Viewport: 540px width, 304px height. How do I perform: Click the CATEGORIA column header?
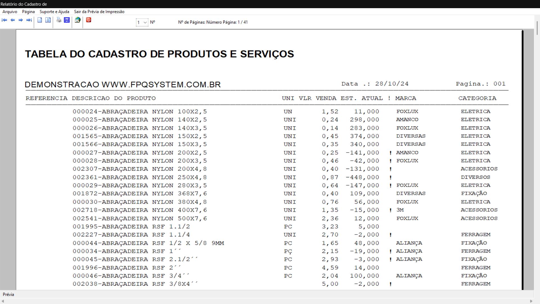[477, 98]
